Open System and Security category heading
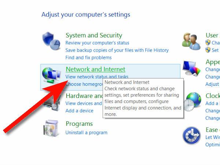Screen dimensions: 220x165 coord(94,35)
